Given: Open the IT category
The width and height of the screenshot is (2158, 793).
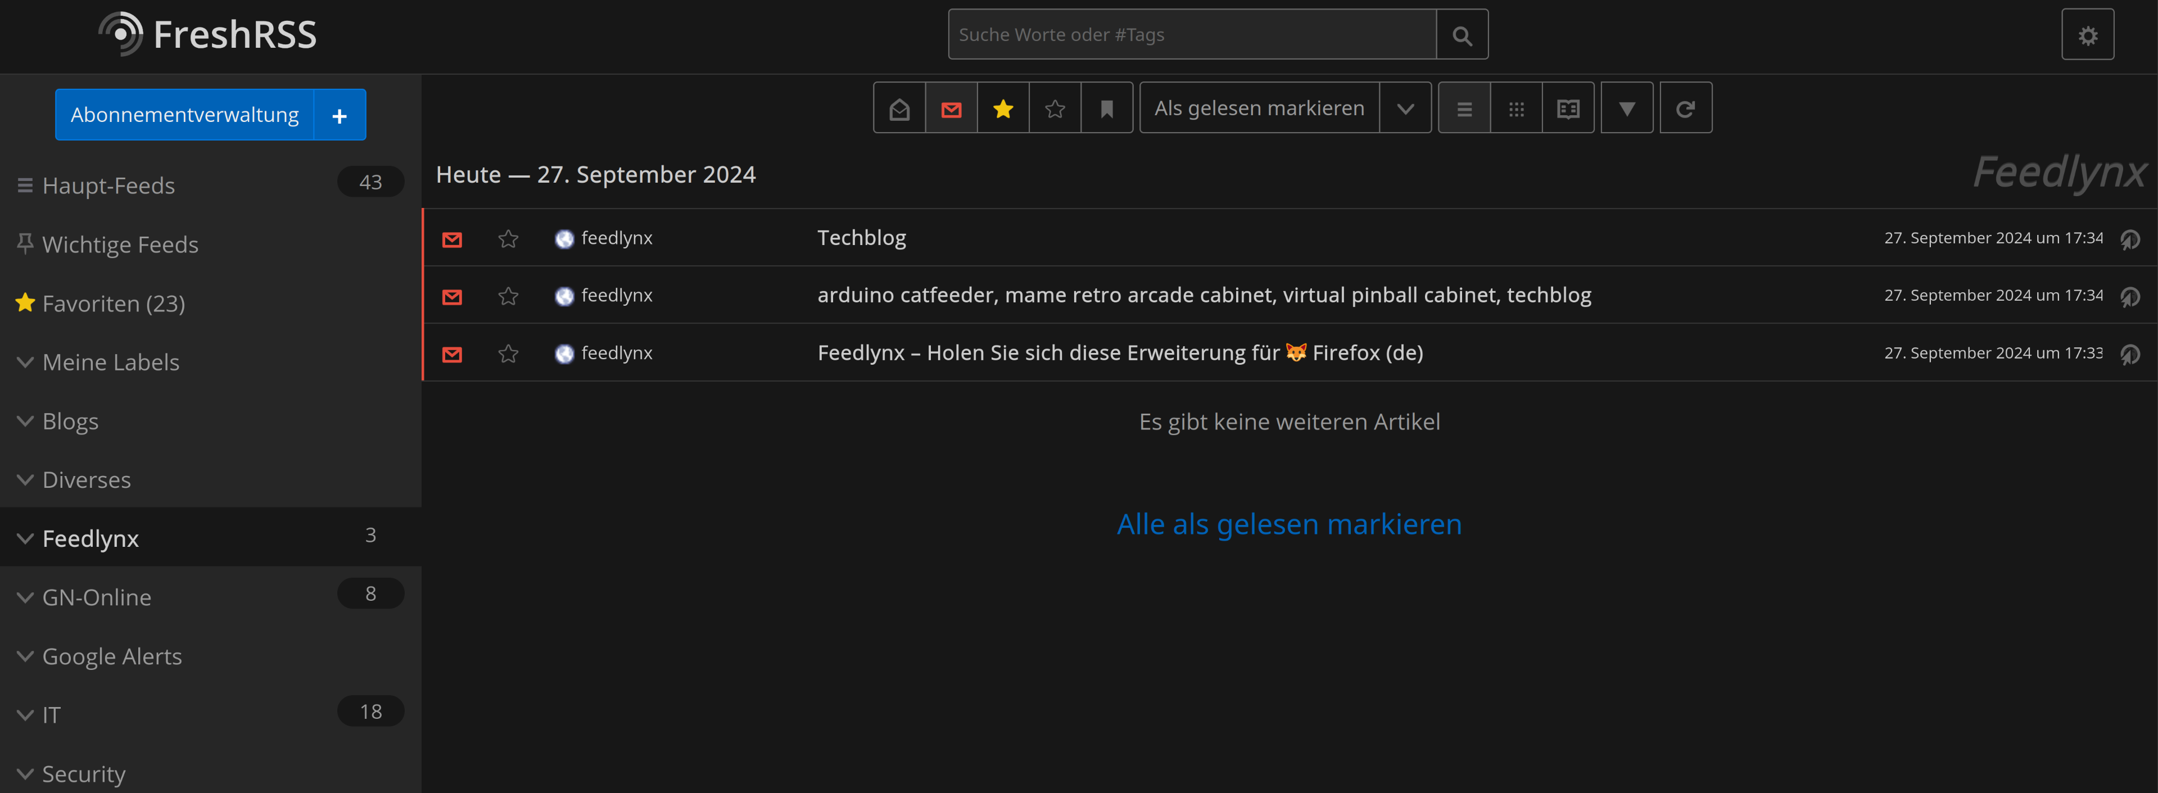Looking at the screenshot, I should [52, 714].
